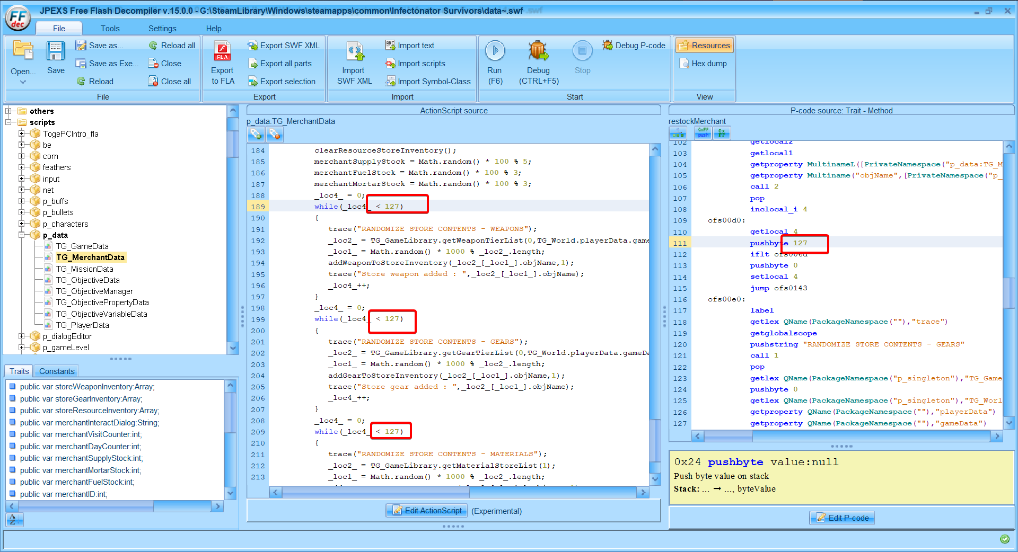Open the dropdown arrow under Open

click(23, 82)
